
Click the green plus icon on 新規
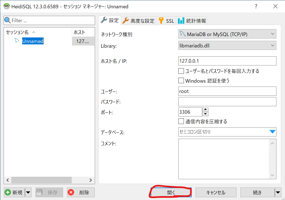[x=8, y=192]
